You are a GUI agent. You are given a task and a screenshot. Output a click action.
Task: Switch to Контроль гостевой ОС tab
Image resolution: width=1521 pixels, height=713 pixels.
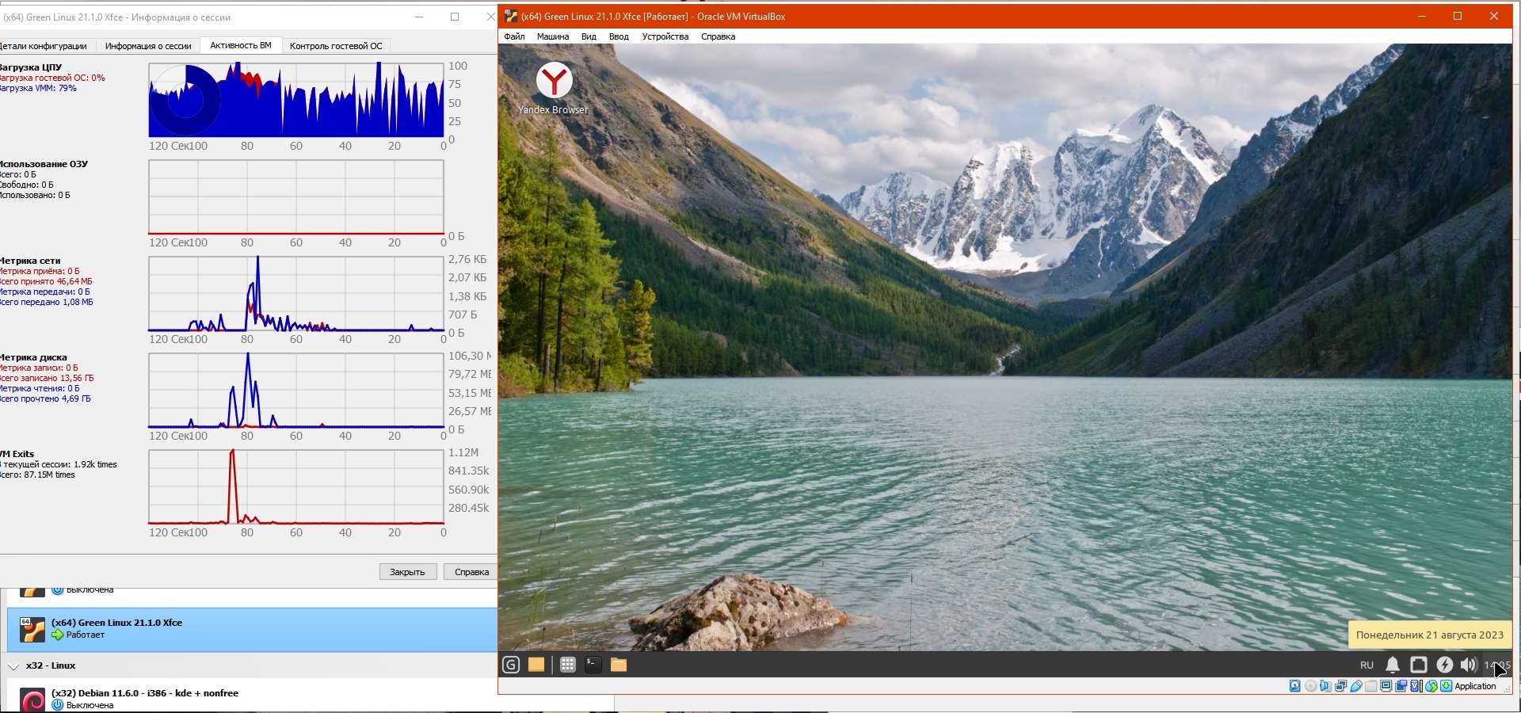tap(336, 46)
